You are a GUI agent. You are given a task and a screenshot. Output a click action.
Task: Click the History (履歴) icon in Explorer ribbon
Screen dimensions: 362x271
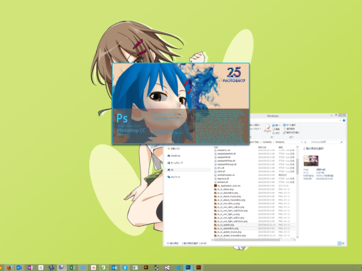[x=276, y=133]
